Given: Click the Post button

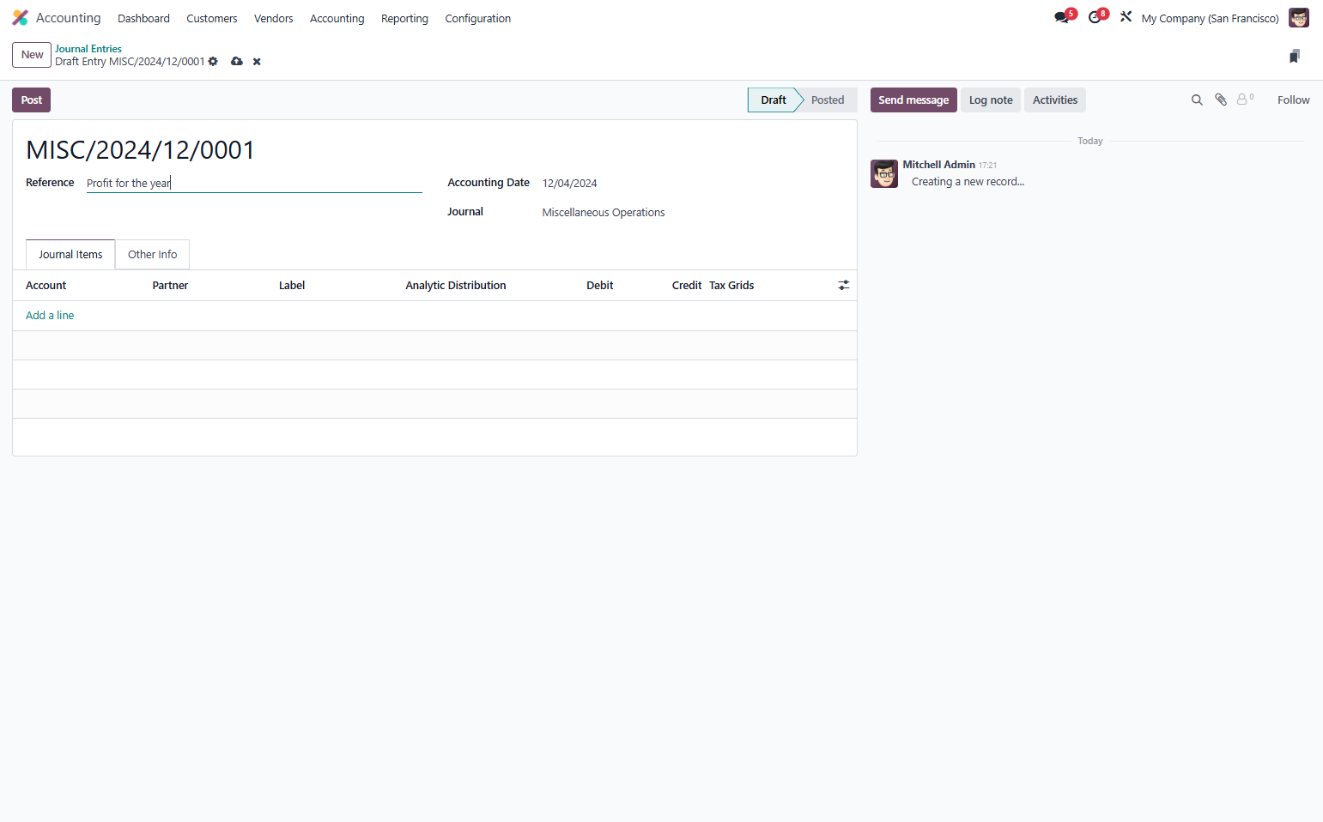Looking at the screenshot, I should [32, 100].
